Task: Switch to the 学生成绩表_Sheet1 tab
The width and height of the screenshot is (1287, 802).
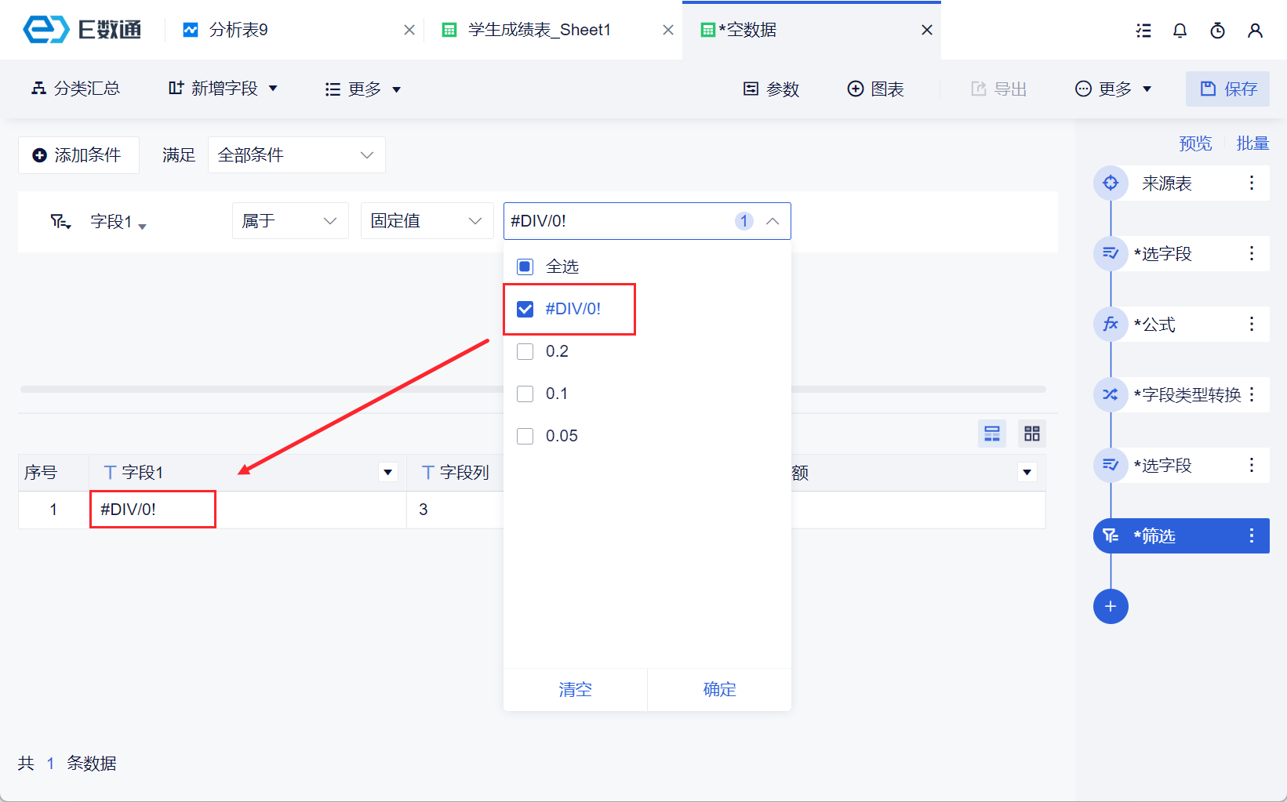Action: (x=539, y=31)
